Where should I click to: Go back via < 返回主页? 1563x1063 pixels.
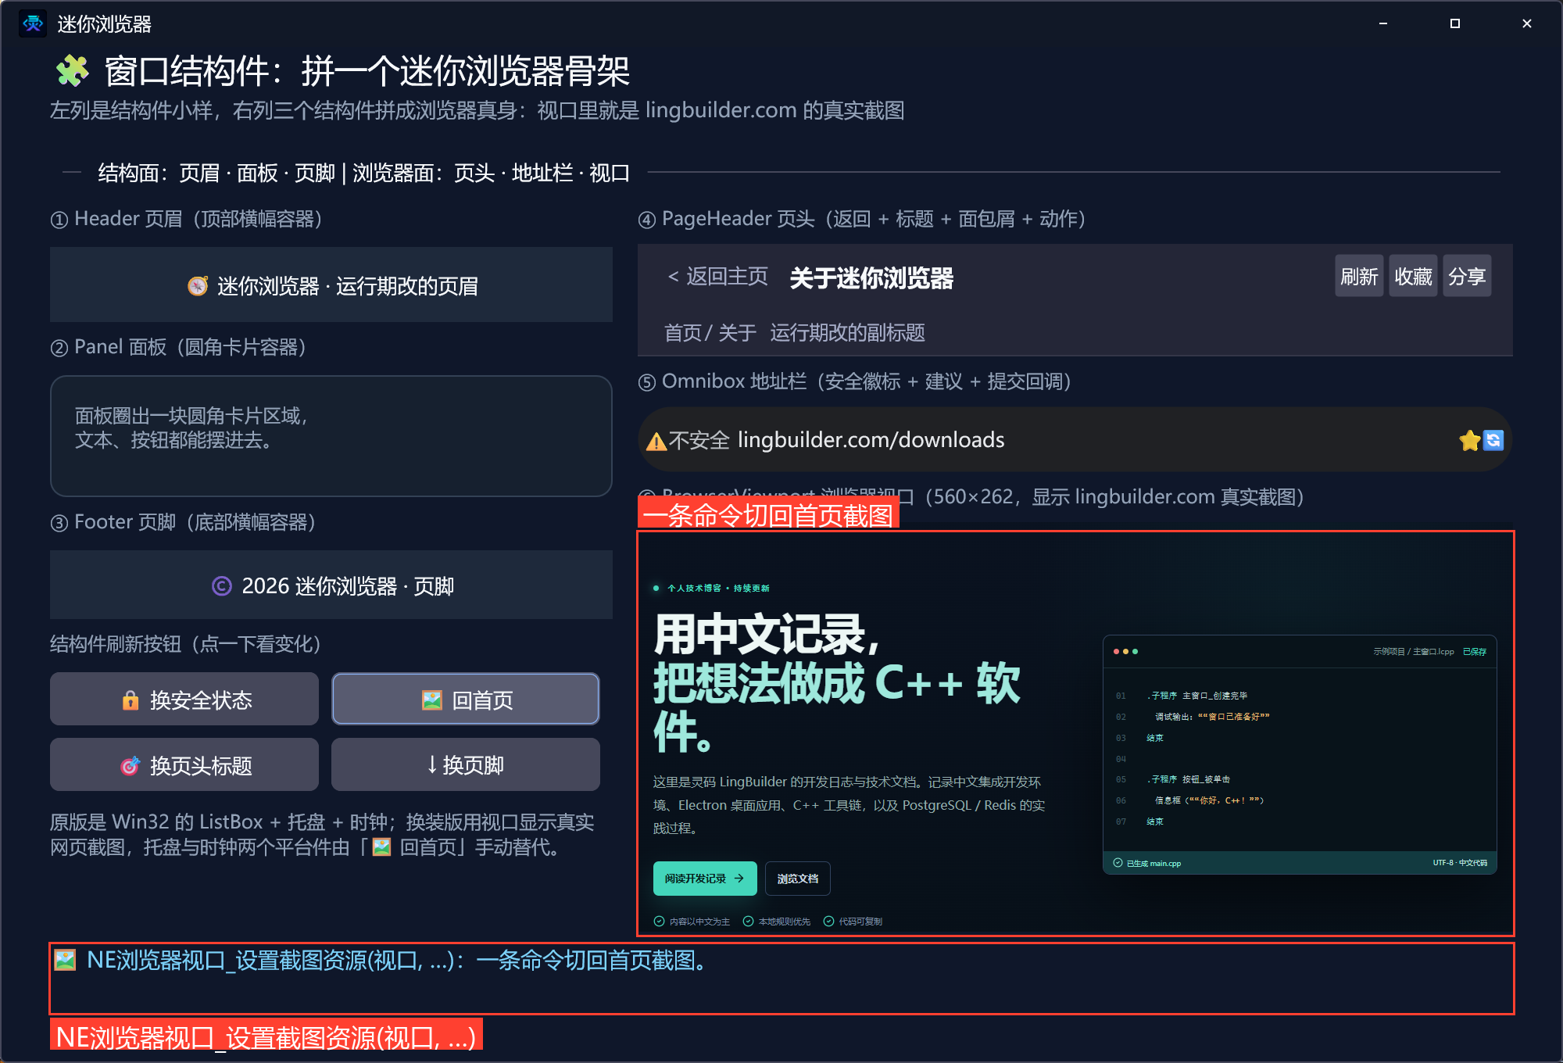[x=718, y=276]
